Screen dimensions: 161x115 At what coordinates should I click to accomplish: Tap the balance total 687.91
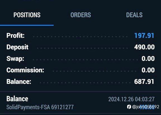(x=144, y=82)
